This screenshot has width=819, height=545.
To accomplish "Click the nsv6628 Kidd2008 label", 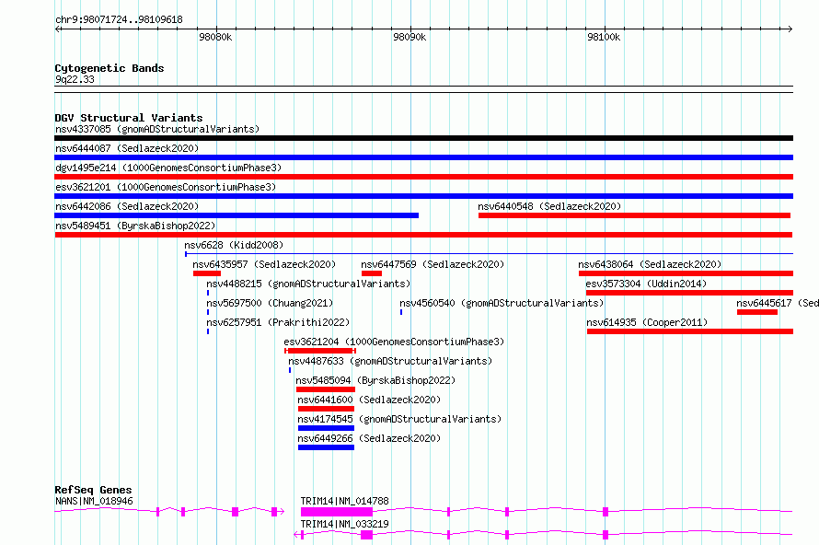I will coord(234,245).
